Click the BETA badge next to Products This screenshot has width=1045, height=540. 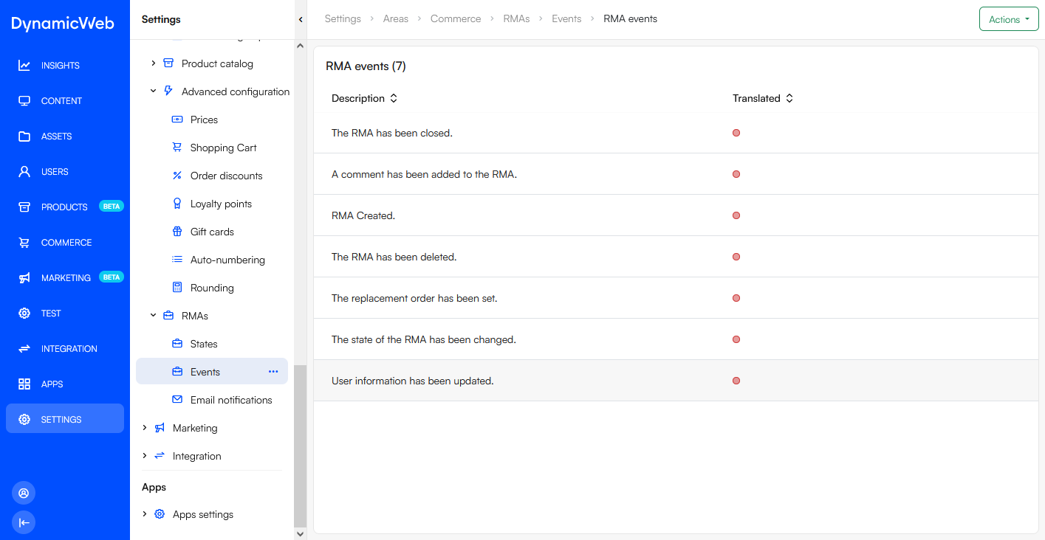(x=112, y=207)
